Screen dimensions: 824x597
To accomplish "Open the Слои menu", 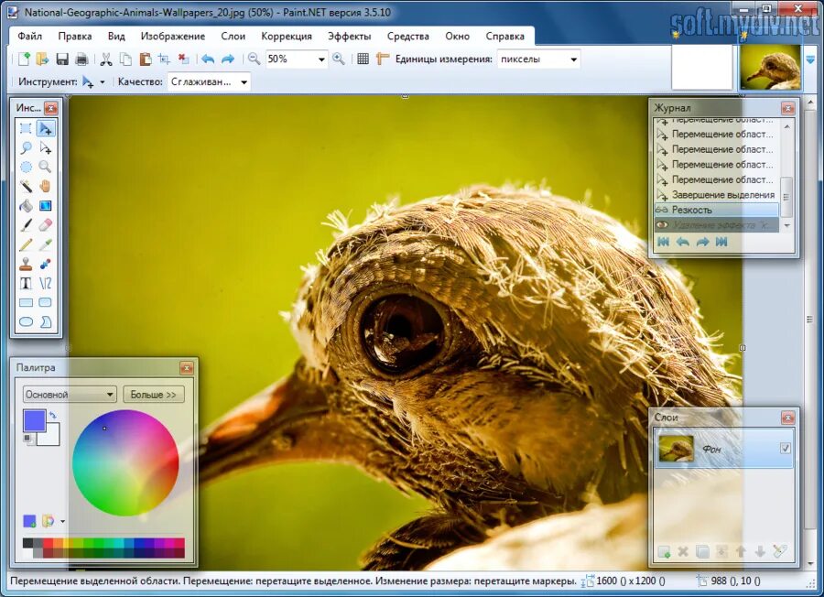I will pyautogui.click(x=233, y=37).
